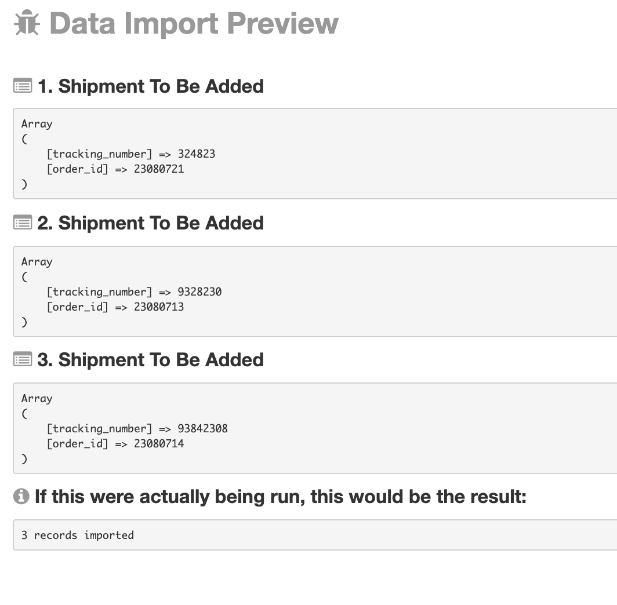Click order id value 23080714

[x=159, y=444]
